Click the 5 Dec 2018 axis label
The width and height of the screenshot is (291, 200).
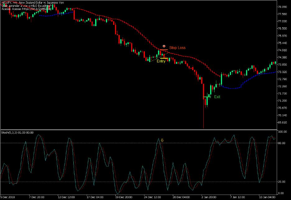[x=7, y=197]
